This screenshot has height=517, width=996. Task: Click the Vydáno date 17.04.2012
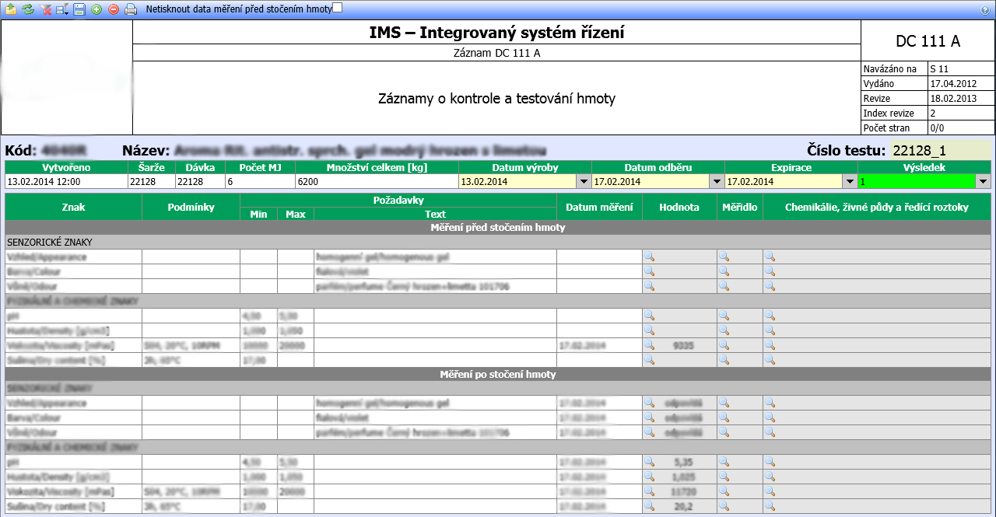point(952,83)
